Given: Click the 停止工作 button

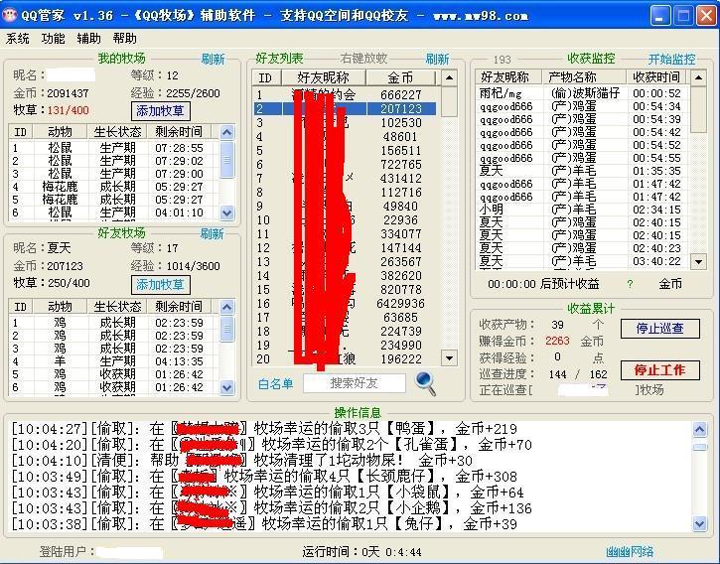Looking at the screenshot, I should [659, 370].
